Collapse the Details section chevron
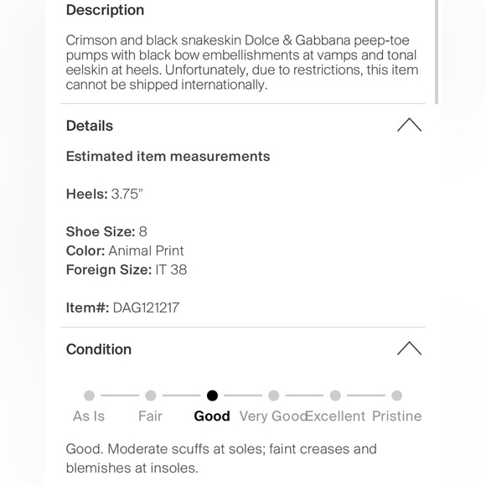Screen dimensions: 486x486 [x=409, y=125]
